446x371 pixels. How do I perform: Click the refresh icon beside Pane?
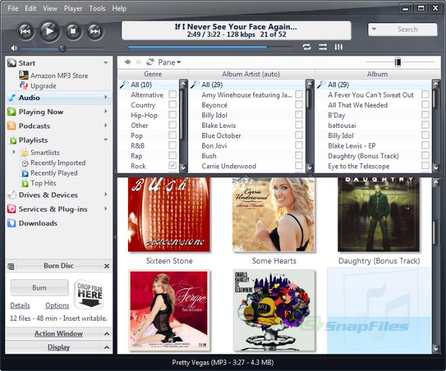tap(150, 62)
